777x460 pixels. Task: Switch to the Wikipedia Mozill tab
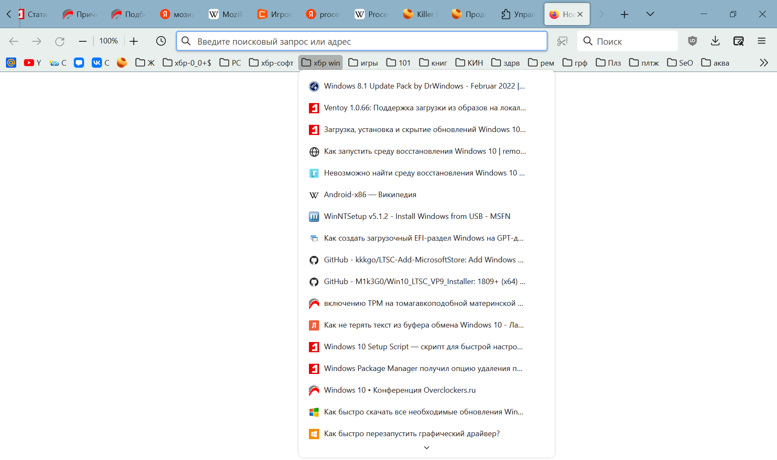[x=226, y=14]
